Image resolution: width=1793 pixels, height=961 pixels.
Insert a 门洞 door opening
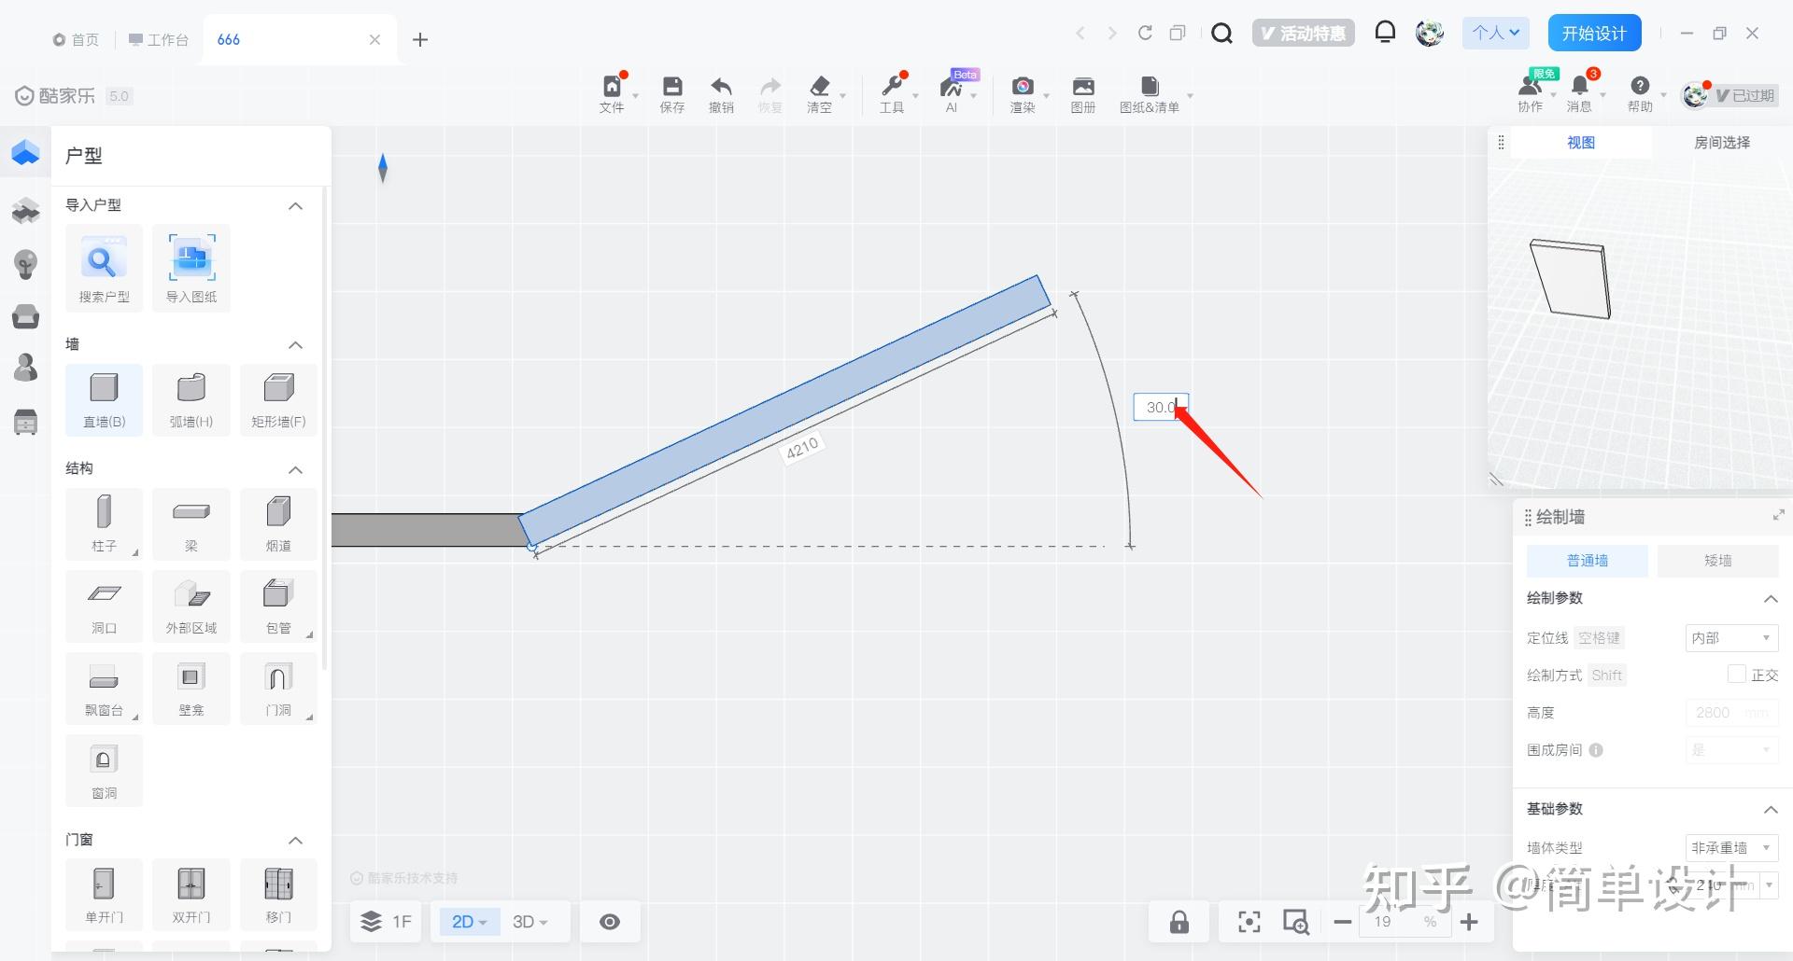[x=278, y=689]
